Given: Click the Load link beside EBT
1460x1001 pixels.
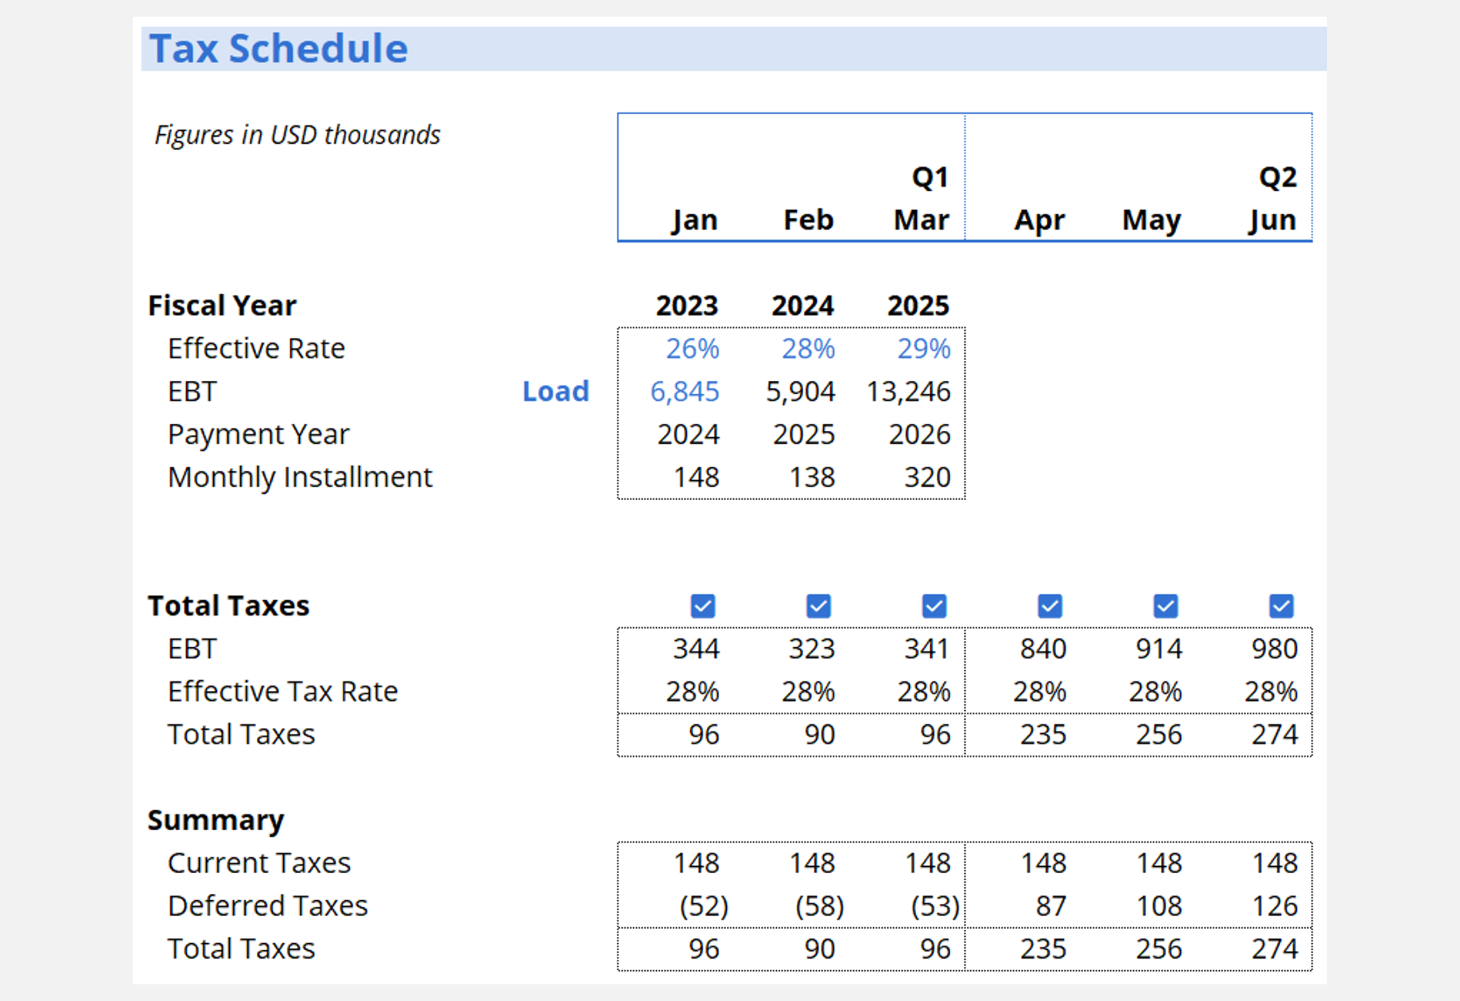Looking at the screenshot, I should [555, 391].
